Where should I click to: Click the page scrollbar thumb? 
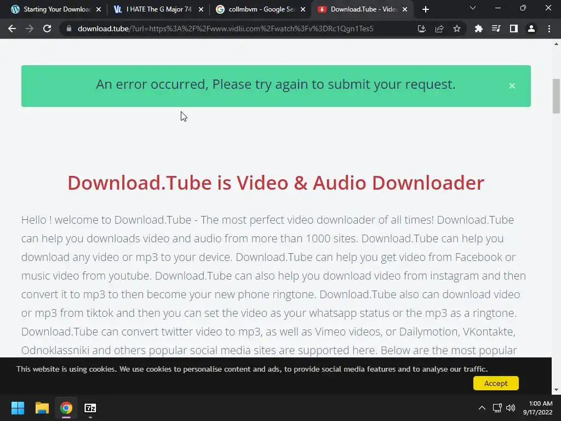tap(556, 96)
